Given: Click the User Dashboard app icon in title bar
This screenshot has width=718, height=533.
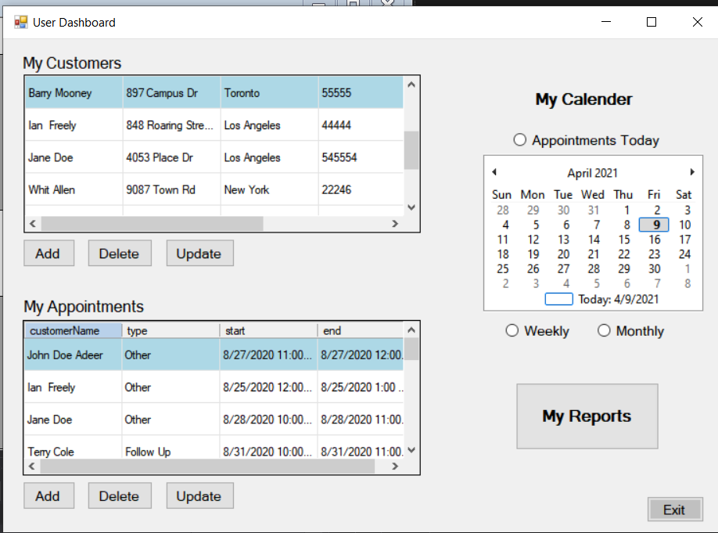Looking at the screenshot, I should pos(20,22).
